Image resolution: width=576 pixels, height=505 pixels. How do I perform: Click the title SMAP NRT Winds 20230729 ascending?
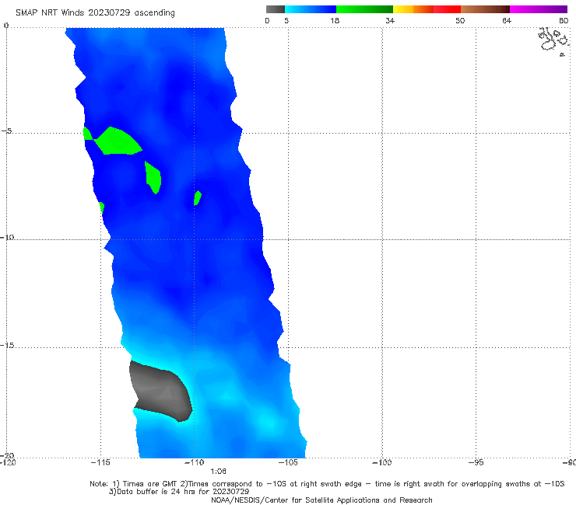[95, 13]
